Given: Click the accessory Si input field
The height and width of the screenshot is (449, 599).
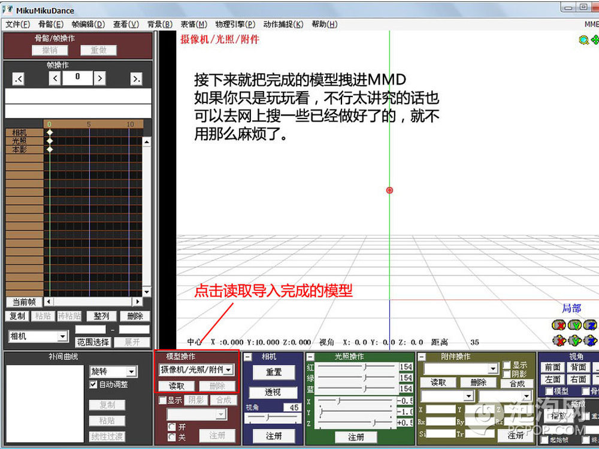Looking at the screenshot, I should point(441,434).
